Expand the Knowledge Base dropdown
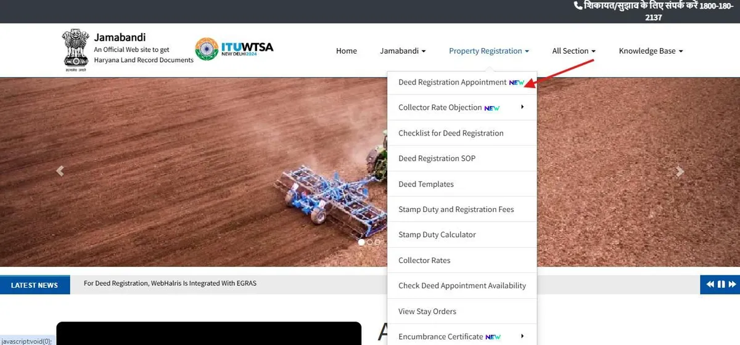The height and width of the screenshot is (345, 740). 651,51
